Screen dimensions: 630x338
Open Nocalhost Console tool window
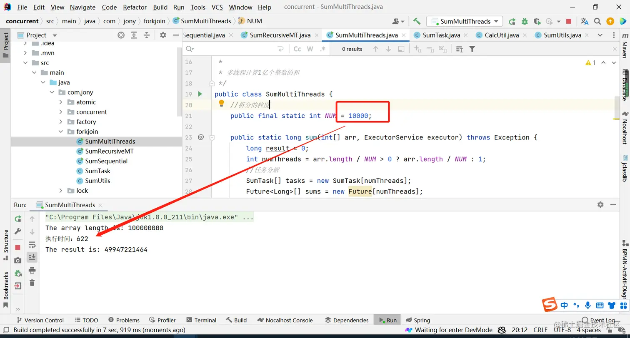click(x=285, y=320)
